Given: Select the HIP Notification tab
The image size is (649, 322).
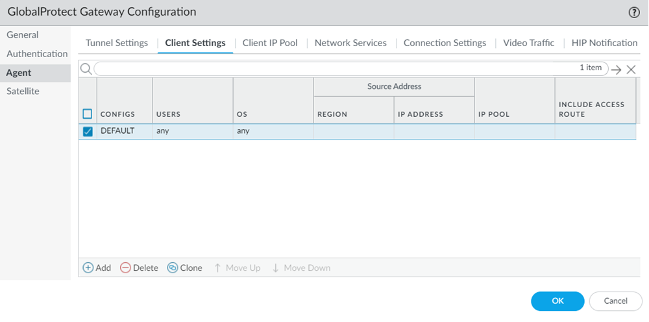Looking at the screenshot, I should pos(604,43).
